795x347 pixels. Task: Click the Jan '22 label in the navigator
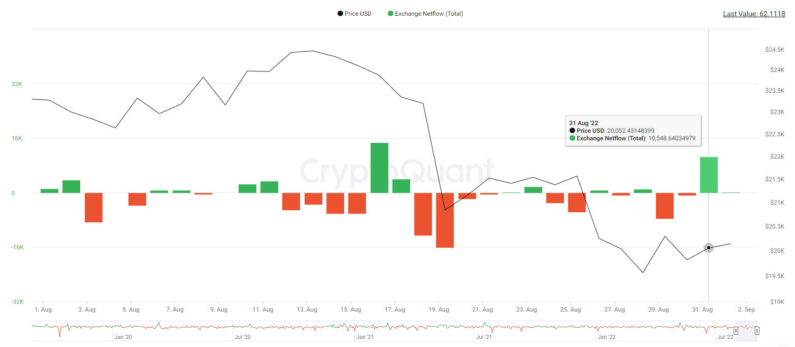coord(606,336)
